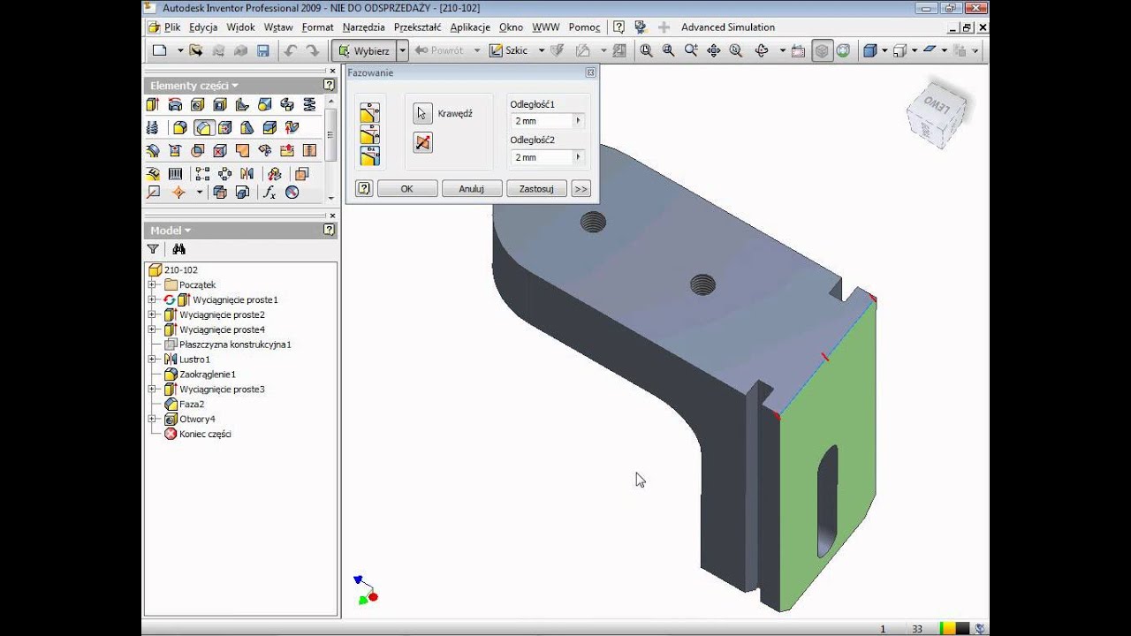Select the Mirror Feature tool

tap(247, 174)
